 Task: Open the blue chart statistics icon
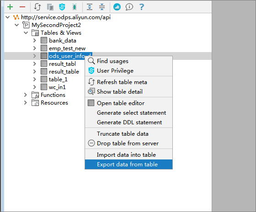117,7
